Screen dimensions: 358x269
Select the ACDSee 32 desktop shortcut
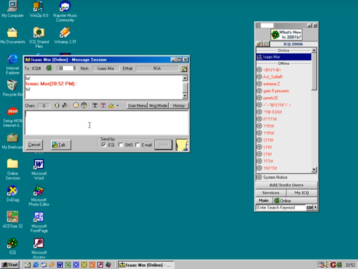click(x=13, y=220)
